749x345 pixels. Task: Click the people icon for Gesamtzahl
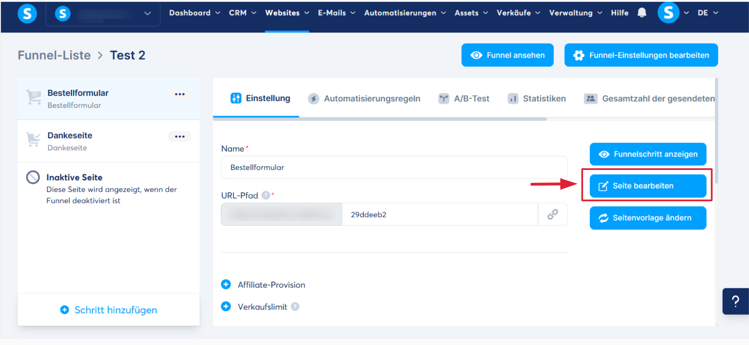click(590, 99)
